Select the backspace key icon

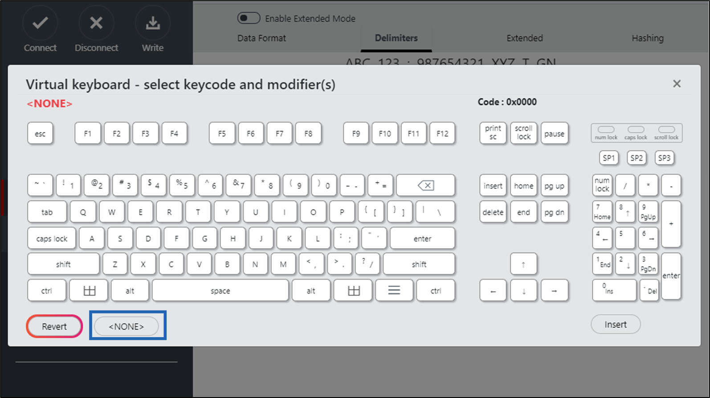[425, 185]
